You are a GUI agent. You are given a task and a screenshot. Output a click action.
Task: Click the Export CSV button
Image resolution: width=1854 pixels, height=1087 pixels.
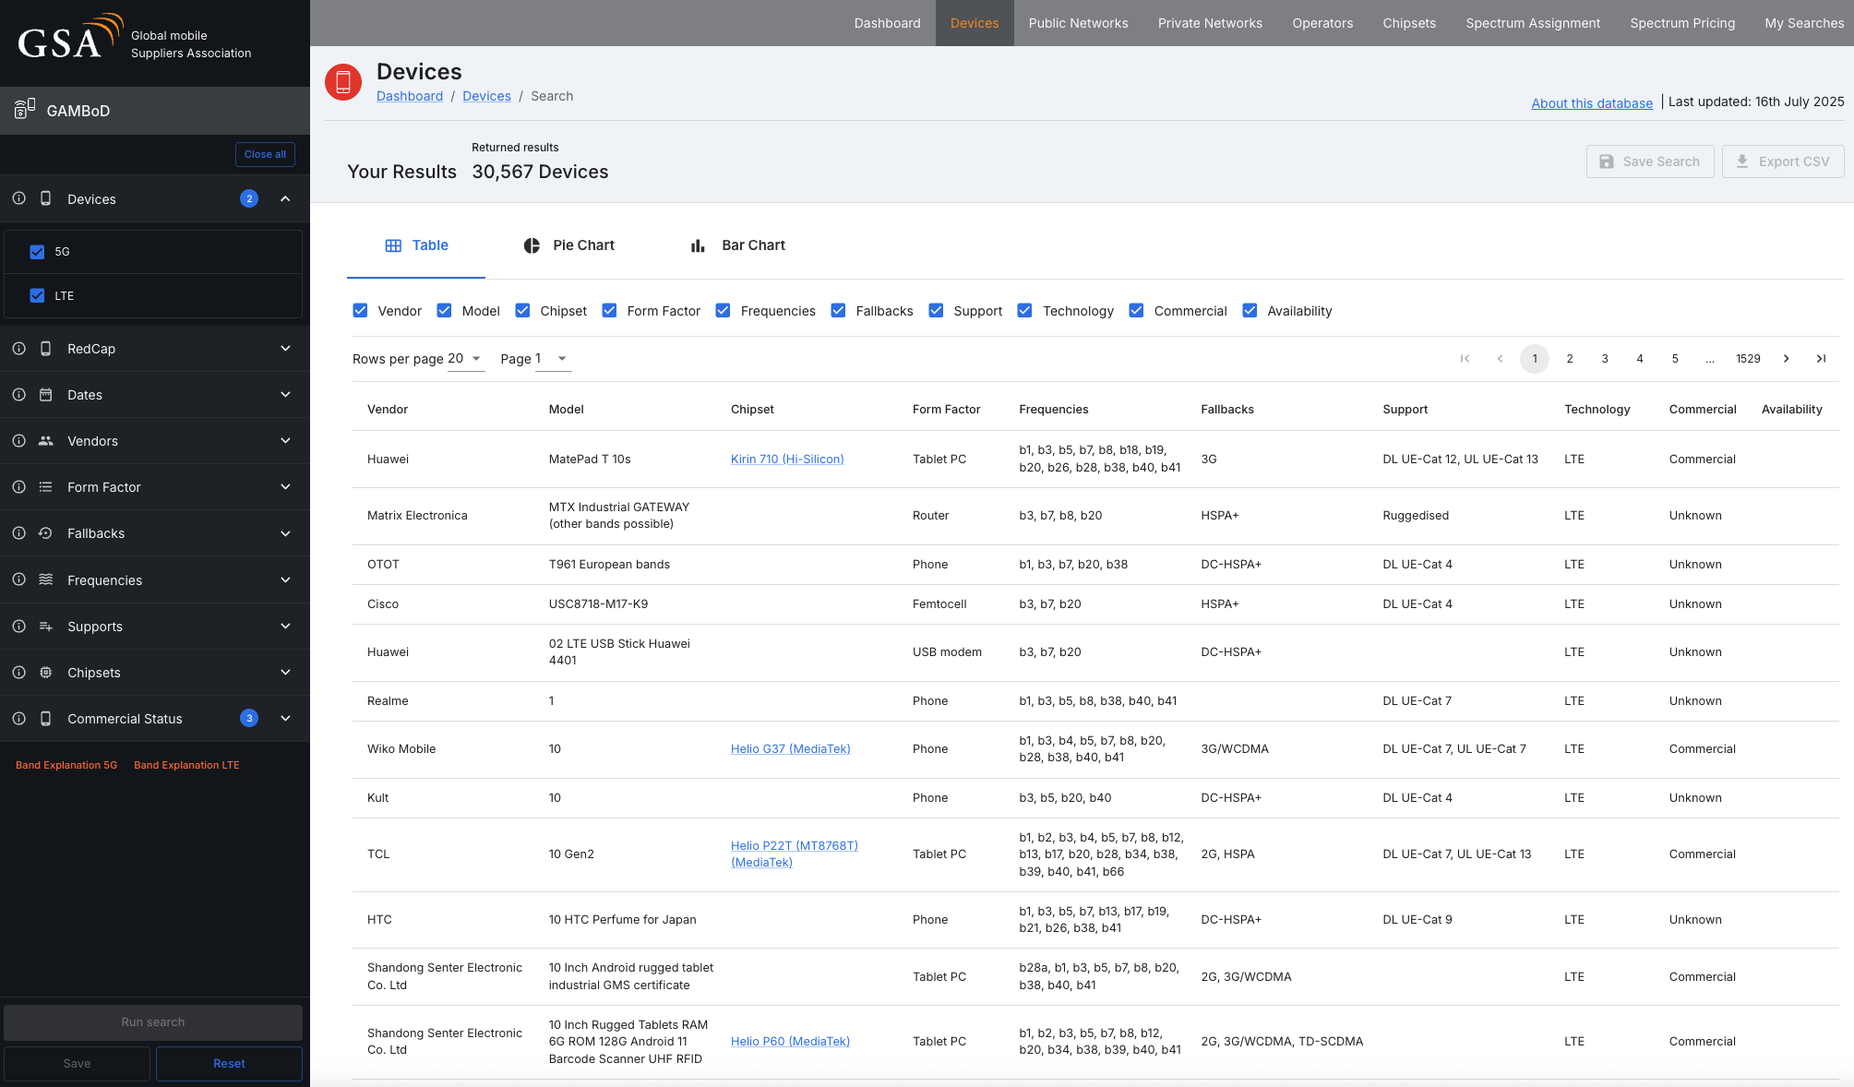pyautogui.click(x=1783, y=161)
